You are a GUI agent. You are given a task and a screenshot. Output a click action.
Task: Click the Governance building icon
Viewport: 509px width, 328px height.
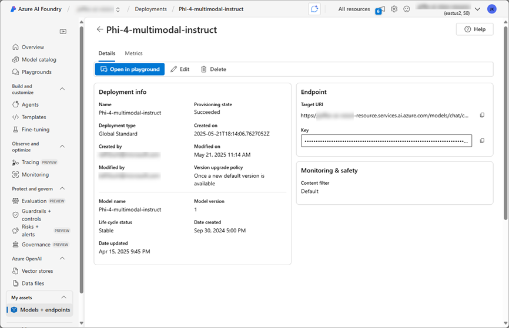pos(15,244)
